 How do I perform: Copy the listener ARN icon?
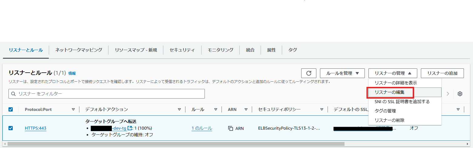click(231, 128)
